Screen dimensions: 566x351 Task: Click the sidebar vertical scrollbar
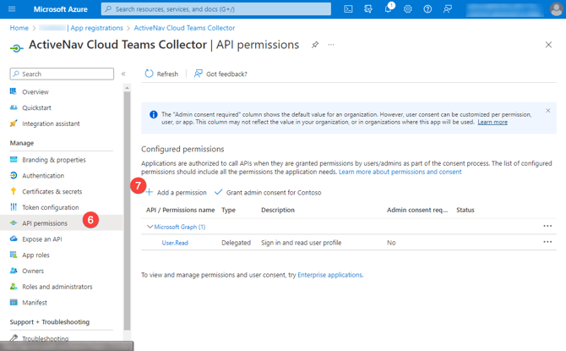(127, 211)
